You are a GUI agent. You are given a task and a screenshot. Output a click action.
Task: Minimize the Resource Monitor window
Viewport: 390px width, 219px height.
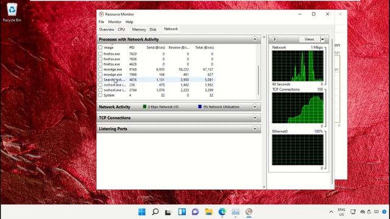point(300,14)
